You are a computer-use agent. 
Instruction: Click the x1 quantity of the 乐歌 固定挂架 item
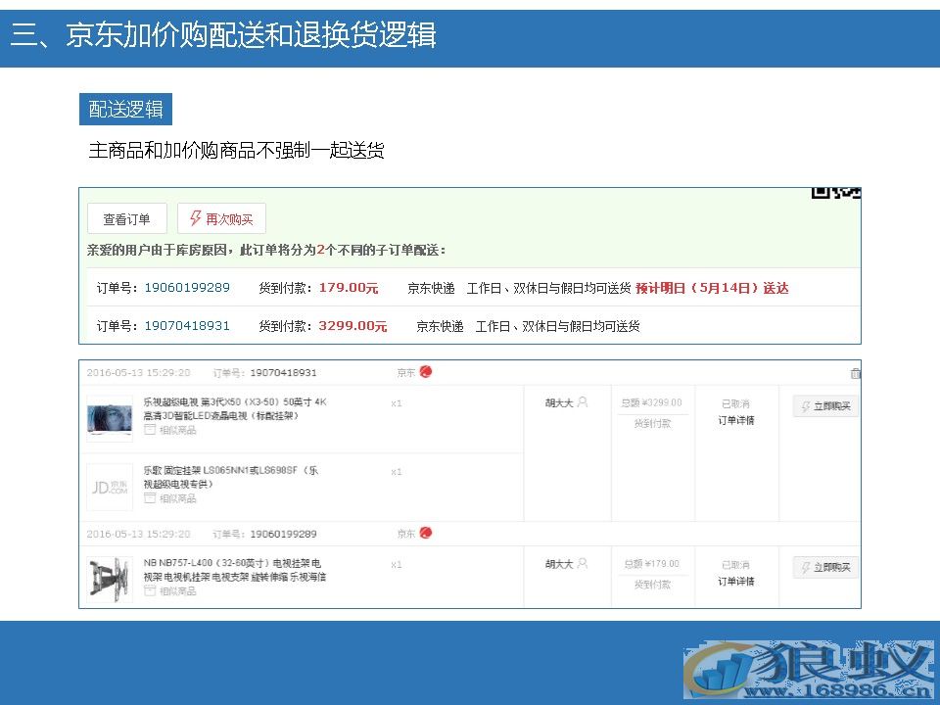[397, 472]
